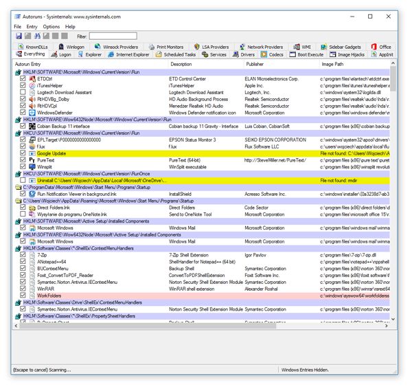412x387 pixels.
Task: Uncheck the Google Update entry
Action: [23, 153]
